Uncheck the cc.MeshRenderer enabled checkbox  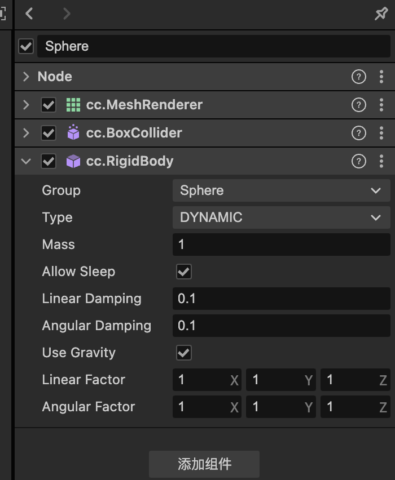49,105
